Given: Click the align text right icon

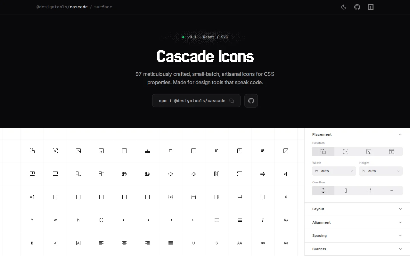Looking at the screenshot, I should 147,243.
